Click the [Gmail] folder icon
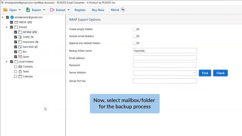Image resolution: width=242 pixels, height=136 pixels. click(16, 27)
